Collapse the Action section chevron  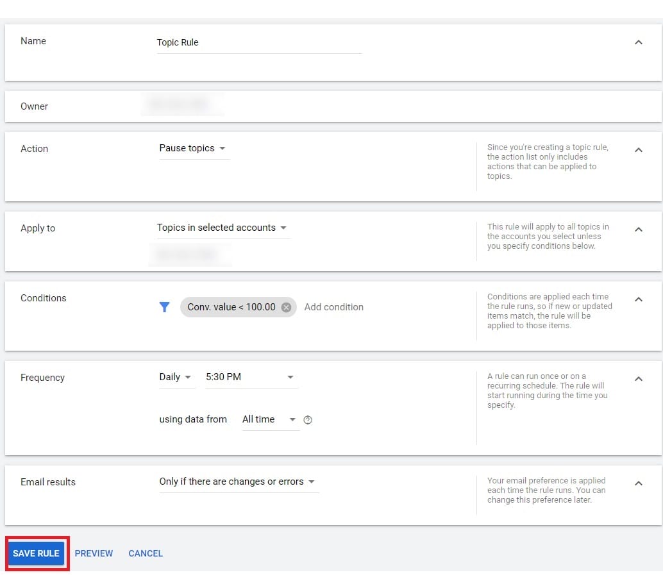pos(638,150)
